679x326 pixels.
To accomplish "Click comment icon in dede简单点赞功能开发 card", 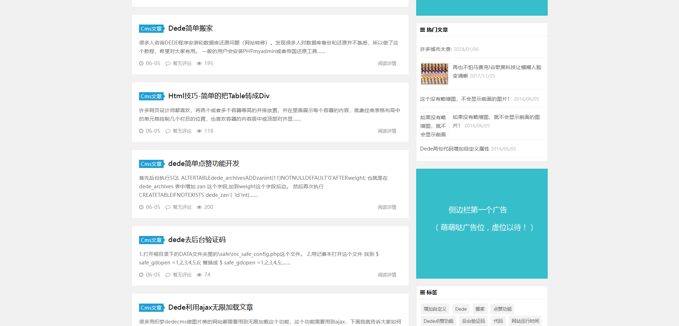I will [x=168, y=207].
